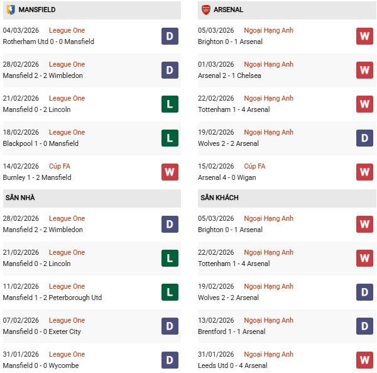Click L badge for Blackpool 1 - 0 Mansfield
377x373 pixels.
[170, 138]
